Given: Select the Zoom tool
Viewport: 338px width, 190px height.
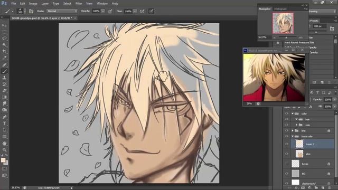Looking at the screenshot, I should click(4, 150).
